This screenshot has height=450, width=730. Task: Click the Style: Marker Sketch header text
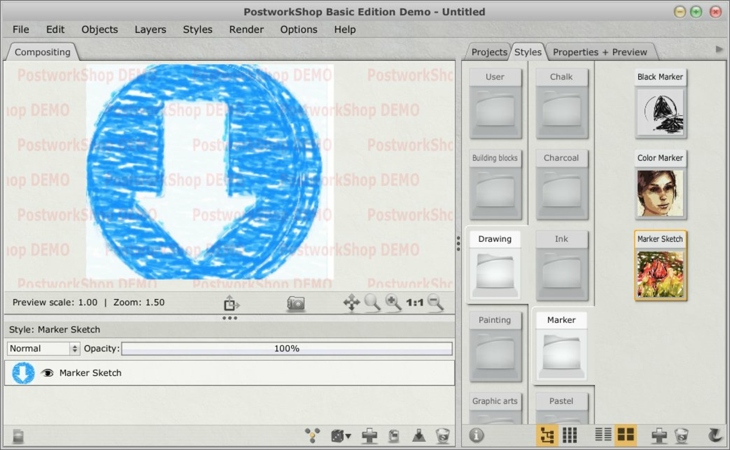click(55, 330)
